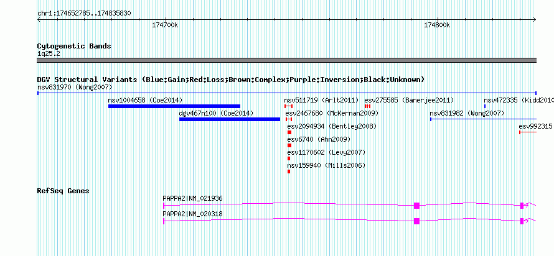The height and width of the screenshot is (256, 554).
Task: Open the esv2467680 (McKernan2009) label
Action: click(332, 113)
